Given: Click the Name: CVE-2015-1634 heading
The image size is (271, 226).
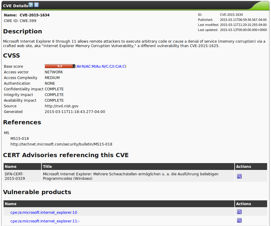Looking at the screenshot, I should pyautogui.click(x=27, y=15).
